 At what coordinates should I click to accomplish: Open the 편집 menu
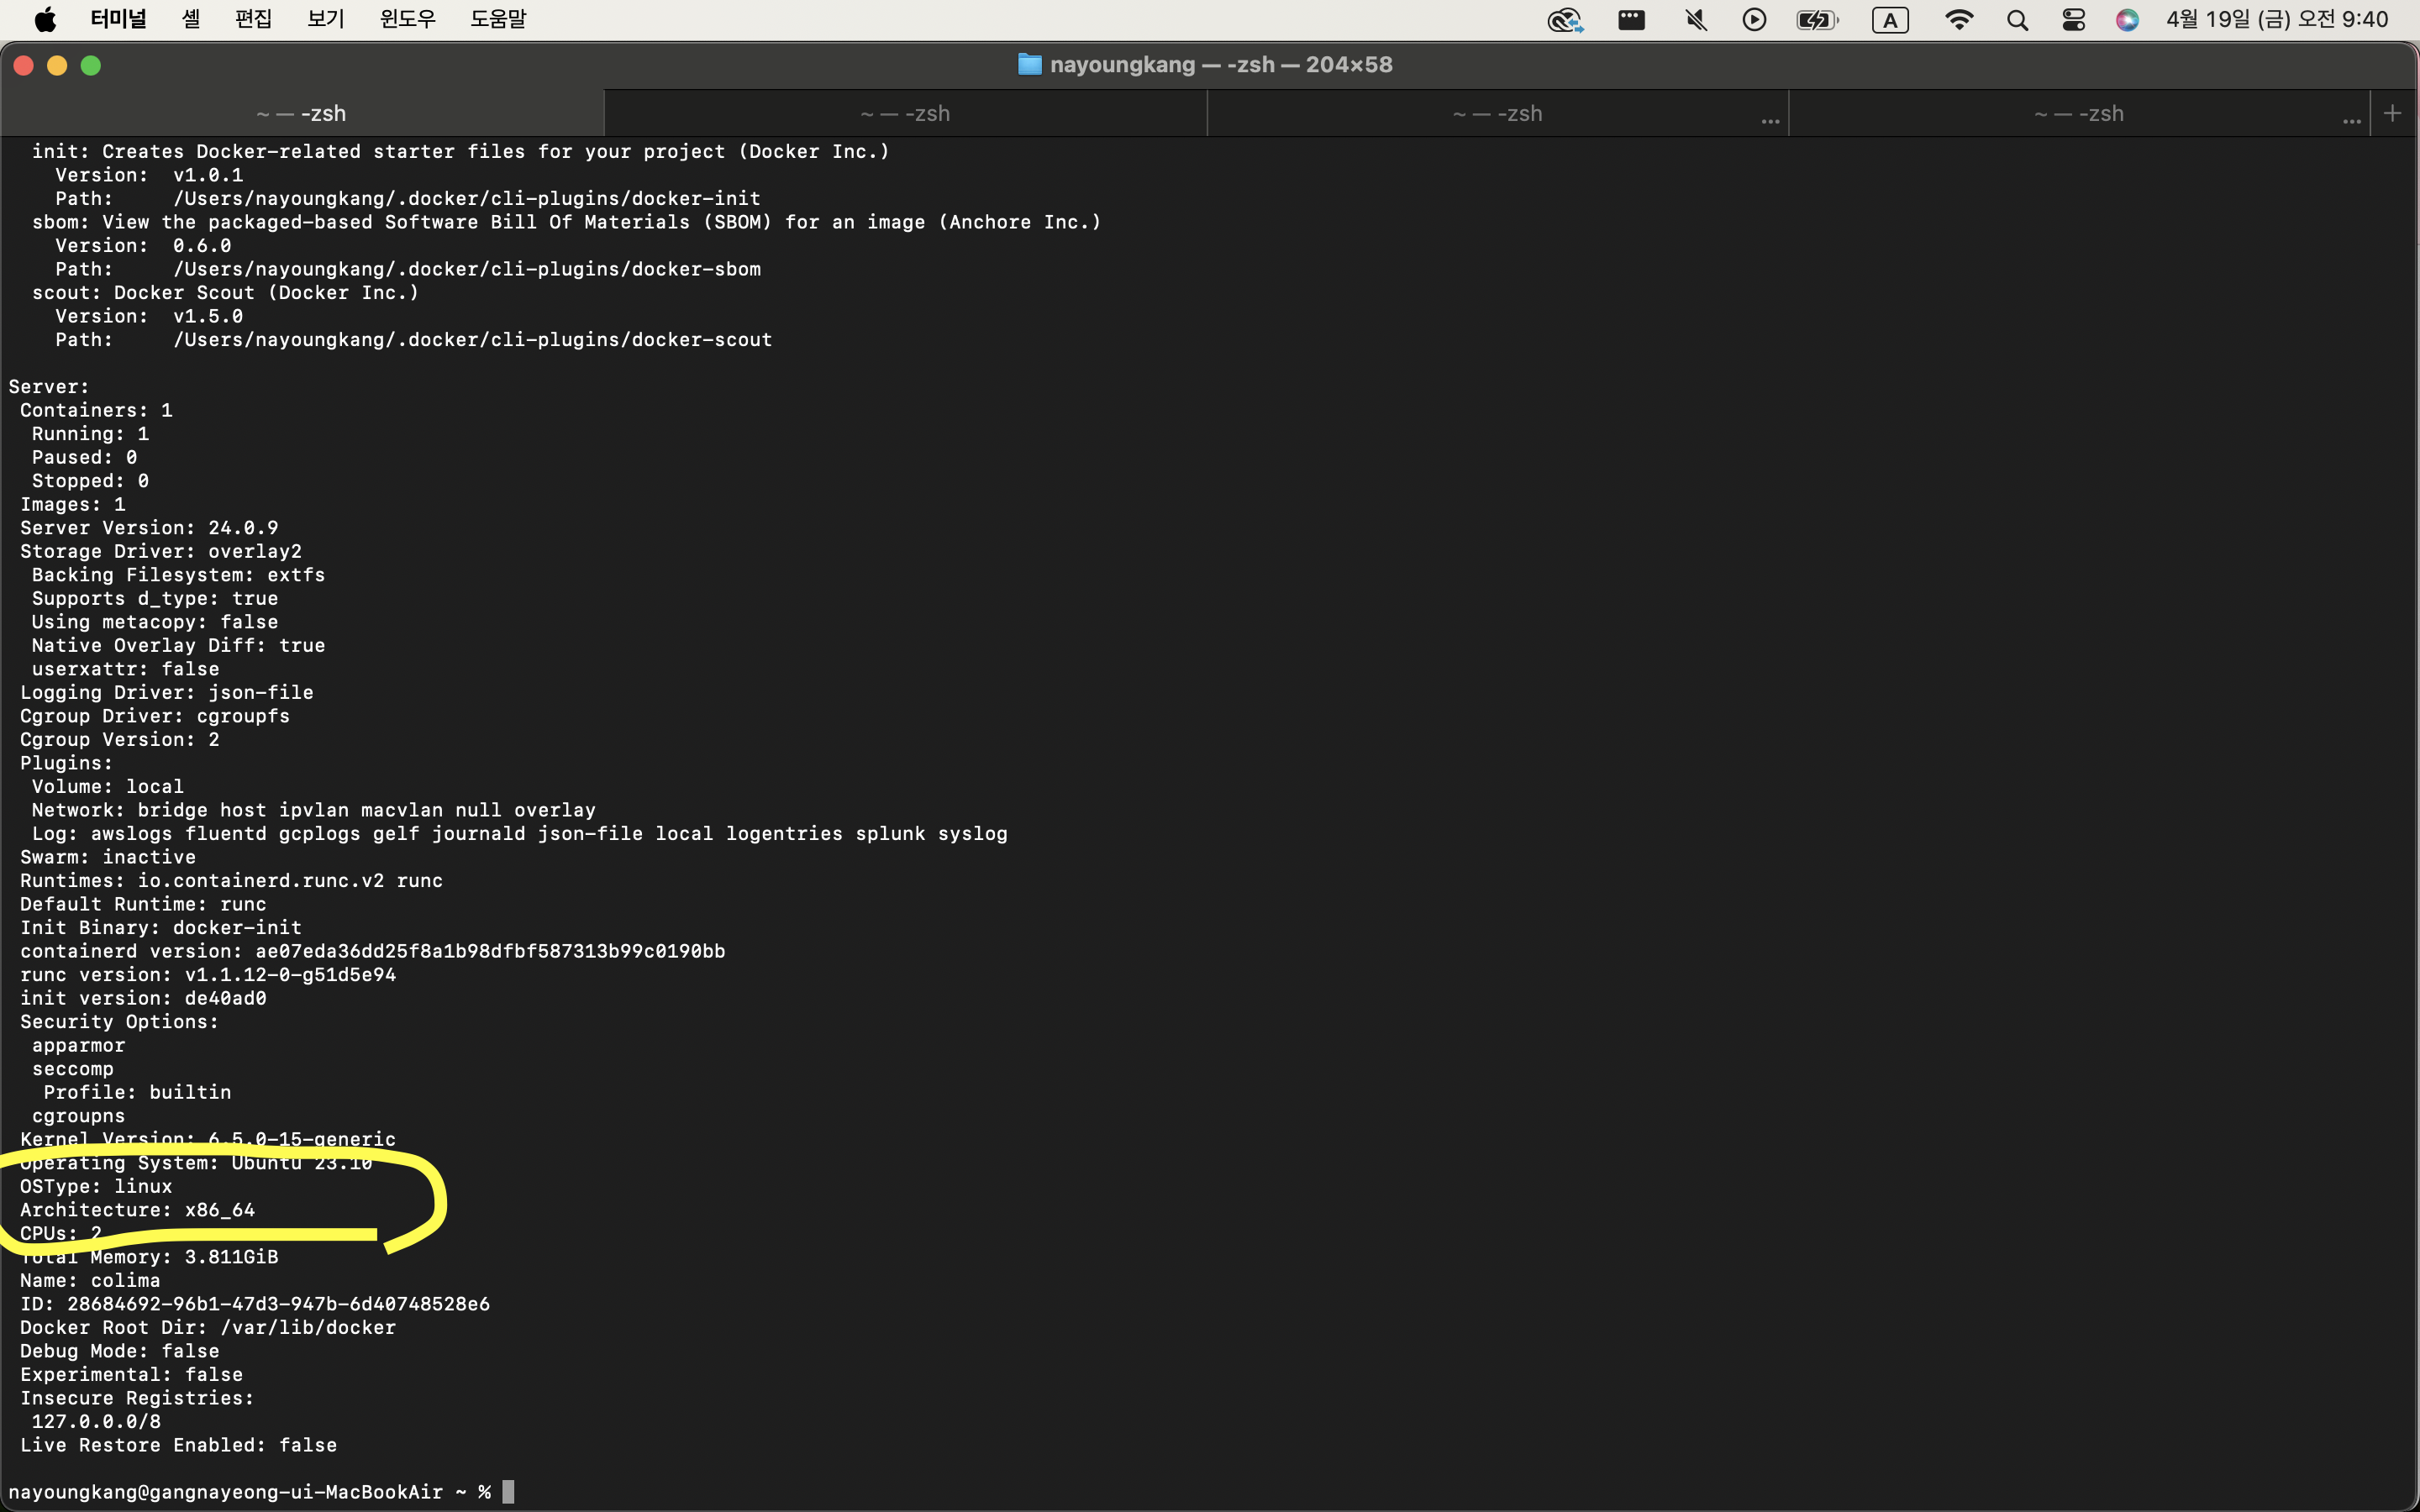pyautogui.click(x=253, y=19)
